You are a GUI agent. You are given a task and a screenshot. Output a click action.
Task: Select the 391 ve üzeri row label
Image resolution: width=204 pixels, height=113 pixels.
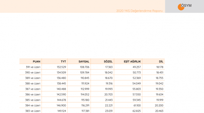(33, 67)
